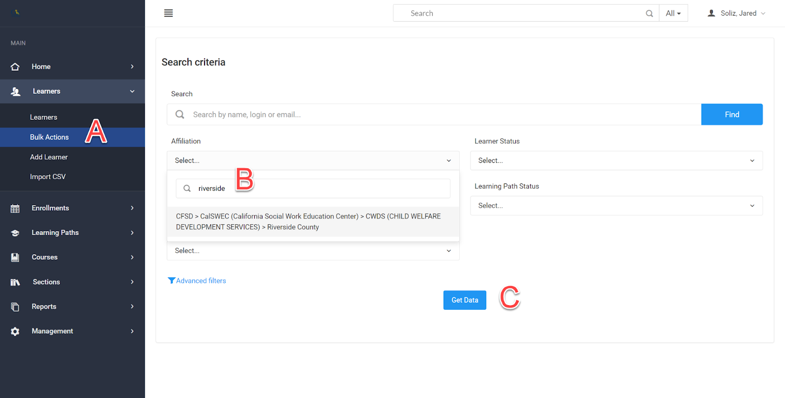Click the hamburger menu icon
The width and height of the screenshot is (785, 398).
tap(168, 13)
